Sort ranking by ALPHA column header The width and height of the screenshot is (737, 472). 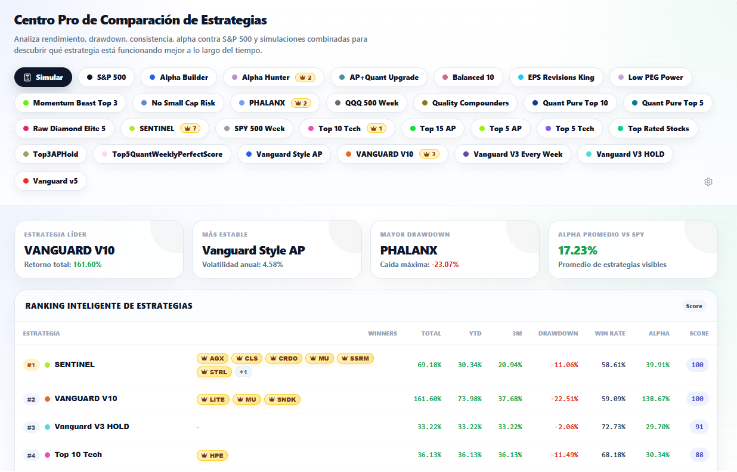pyautogui.click(x=659, y=333)
